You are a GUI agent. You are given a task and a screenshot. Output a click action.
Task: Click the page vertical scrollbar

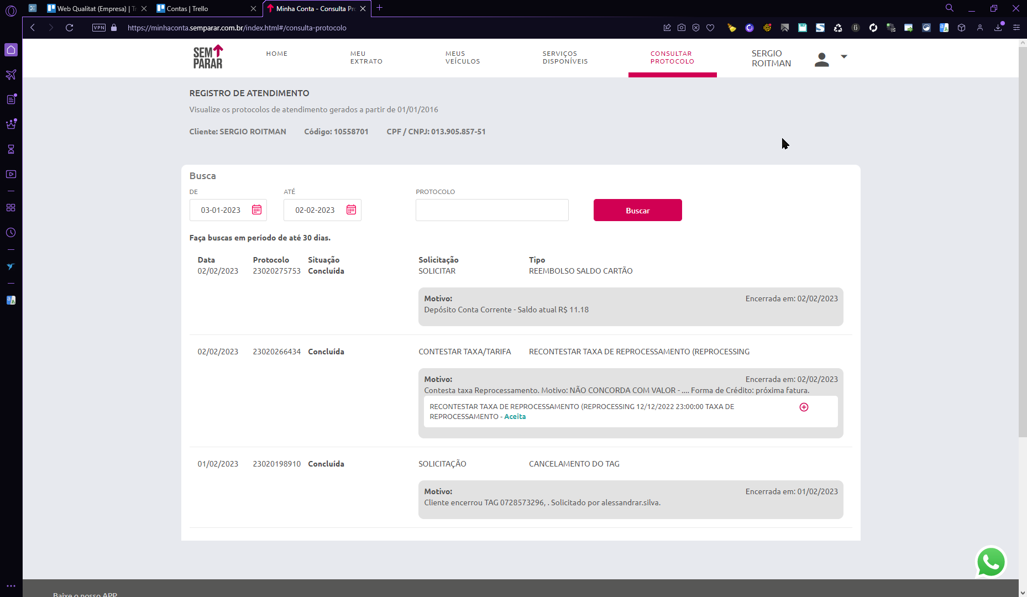click(x=1022, y=238)
